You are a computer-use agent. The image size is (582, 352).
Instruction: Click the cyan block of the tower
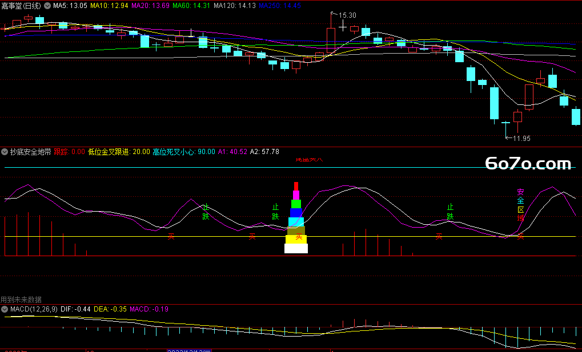296,222
